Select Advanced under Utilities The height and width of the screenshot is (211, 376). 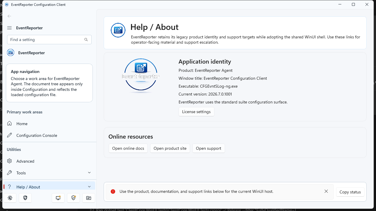49,161
